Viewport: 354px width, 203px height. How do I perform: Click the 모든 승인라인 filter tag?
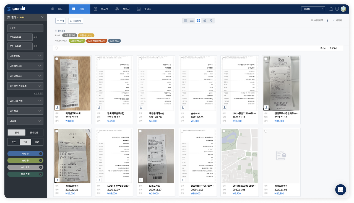[86, 35]
